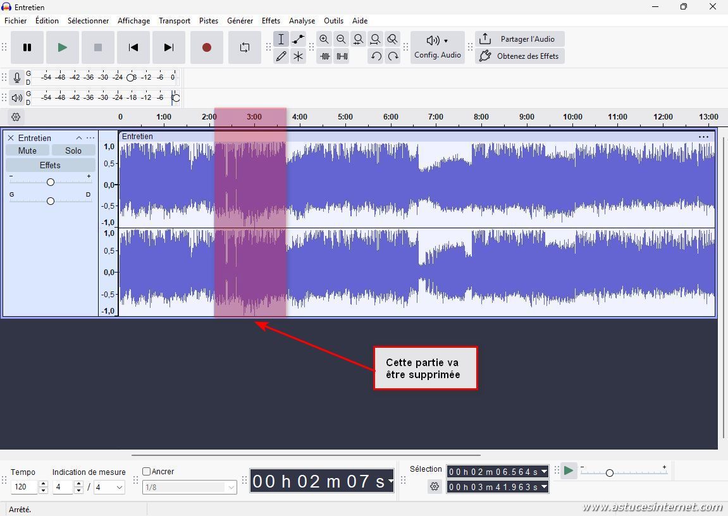Select the Envelope tool
The height and width of the screenshot is (516, 728).
pos(298,39)
